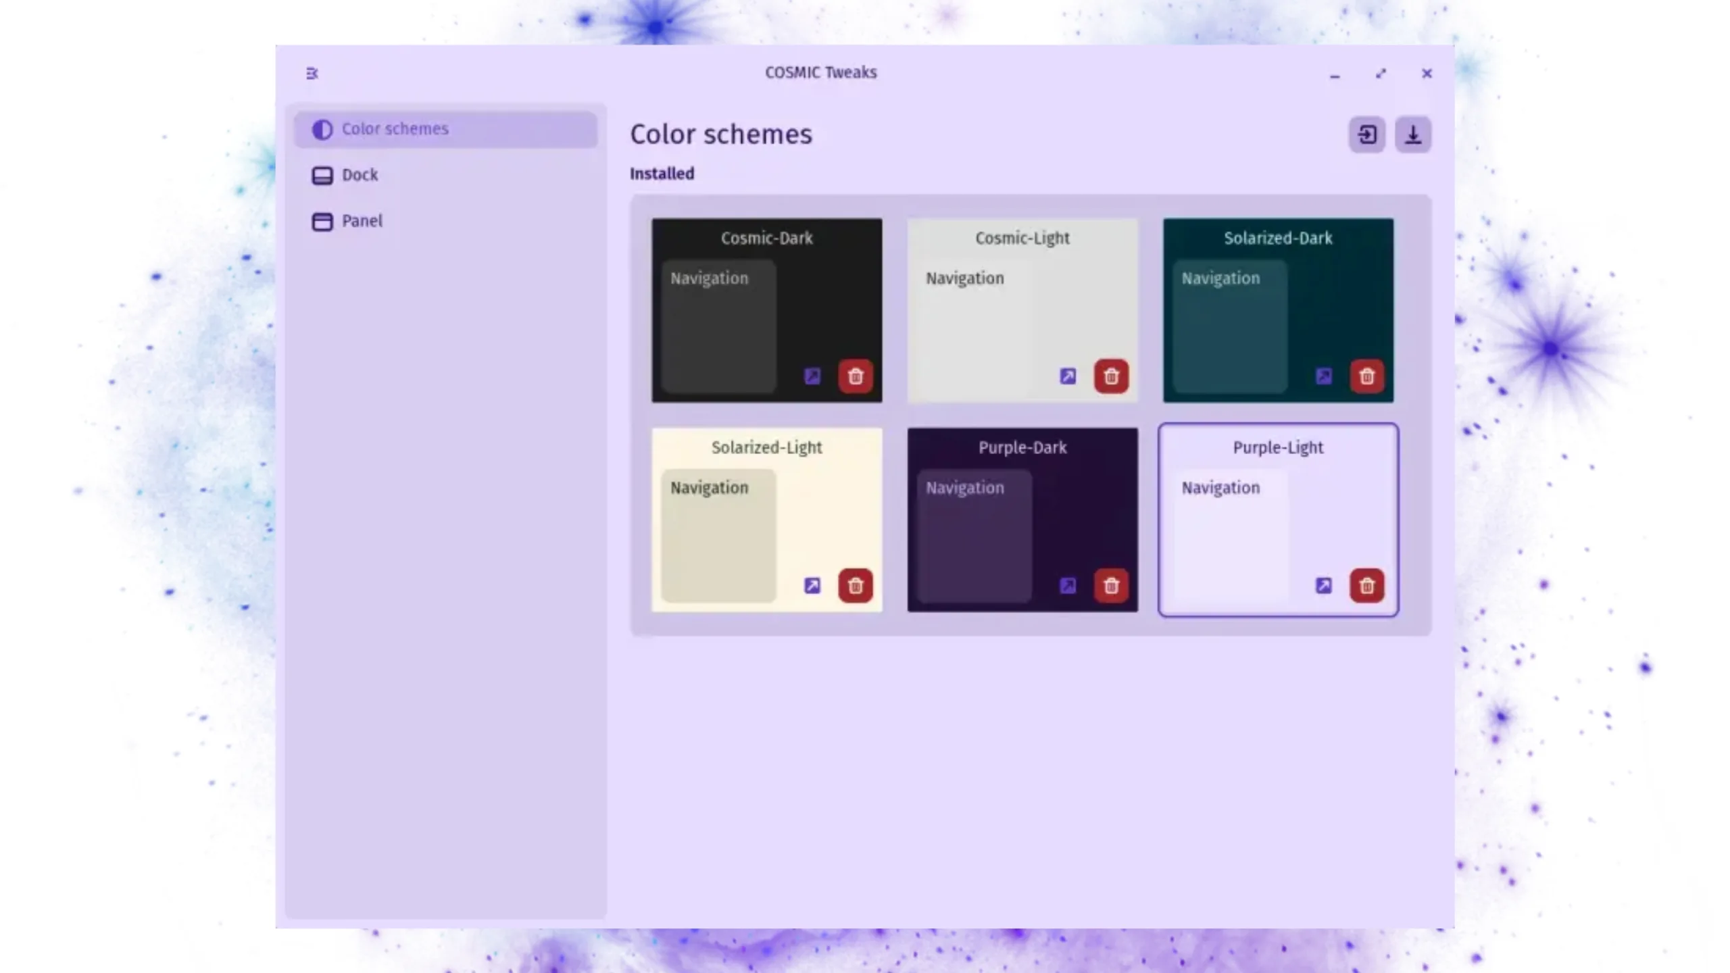
Task: Toggle the navigation sidebar icon
Action: pos(312,73)
